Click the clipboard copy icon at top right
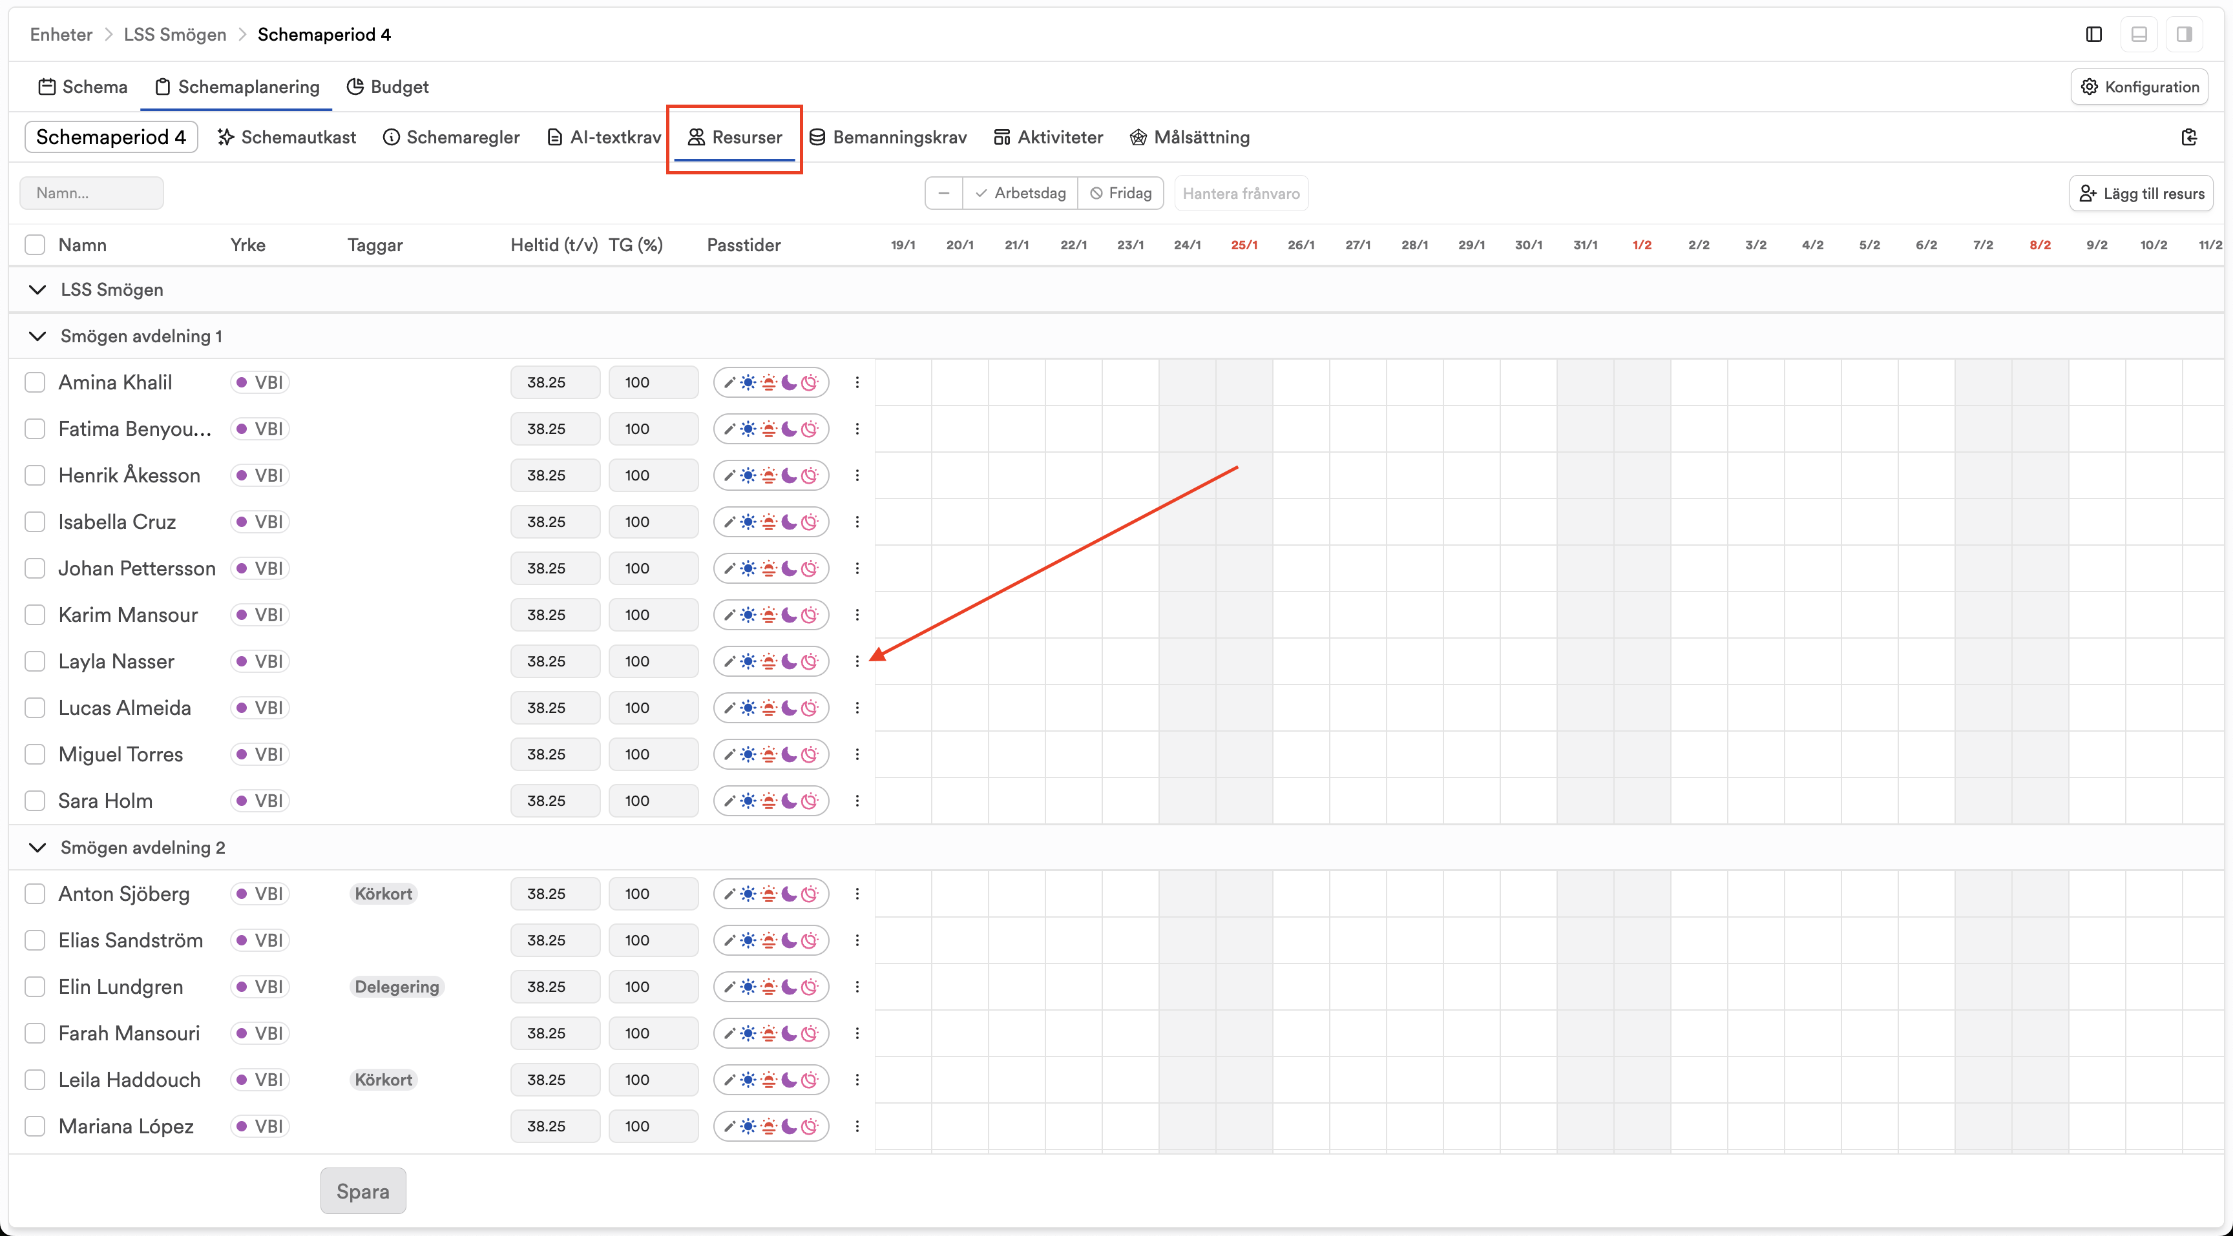This screenshot has width=2233, height=1236. click(x=2189, y=137)
